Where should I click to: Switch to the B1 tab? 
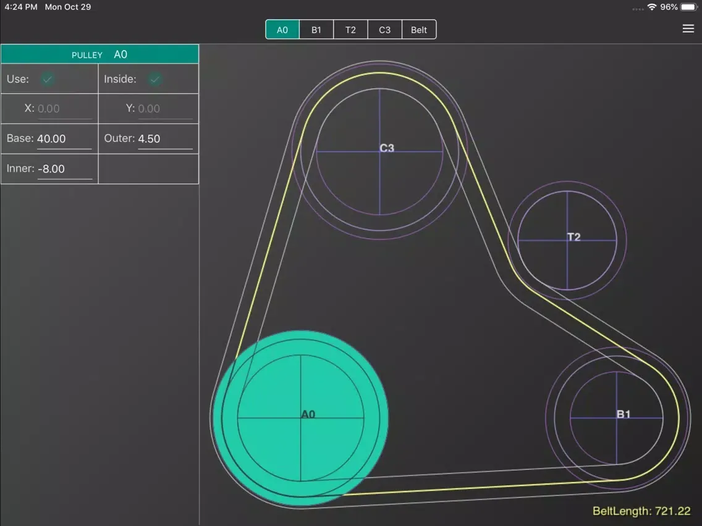click(x=316, y=30)
